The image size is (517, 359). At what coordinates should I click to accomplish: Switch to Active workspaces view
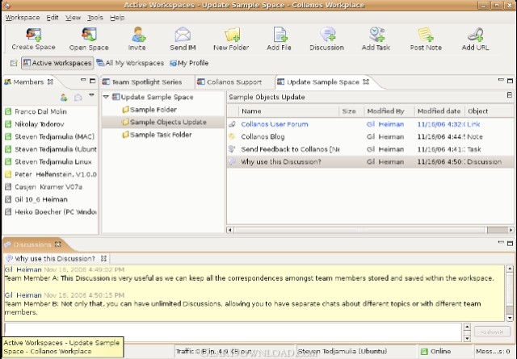coord(57,63)
